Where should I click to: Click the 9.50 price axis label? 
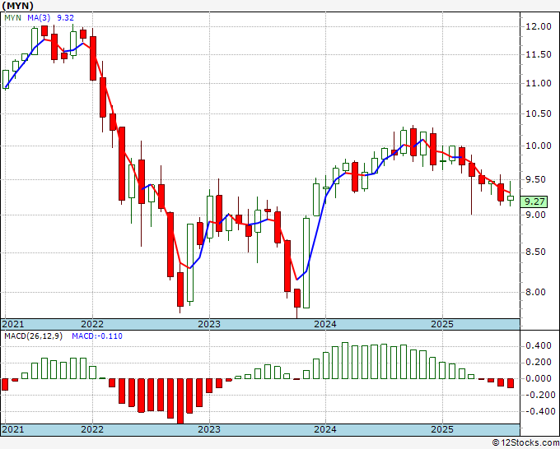[x=536, y=179]
